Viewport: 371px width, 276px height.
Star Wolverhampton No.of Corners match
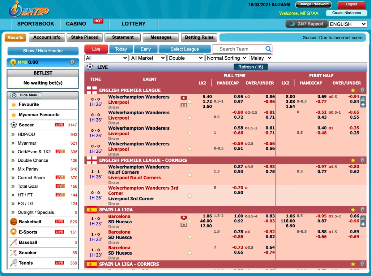(190, 175)
